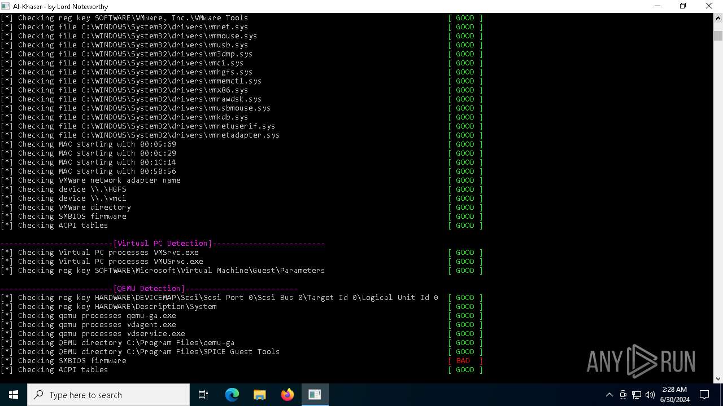Screen dimensions: 723x406
Task: Minimize the Al-Khaser window
Action: point(657,6)
